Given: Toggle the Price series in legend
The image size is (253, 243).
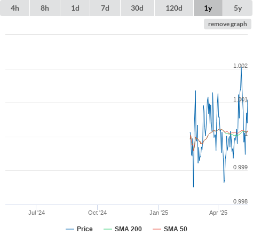Looking at the screenshot, I should (79, 229).
